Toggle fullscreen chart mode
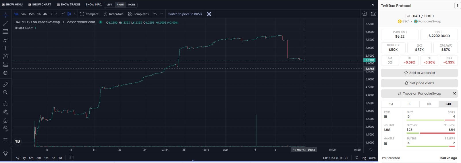The height and width of the screenshot is (163, 461). pyautogui.click(x=209, y=14)
